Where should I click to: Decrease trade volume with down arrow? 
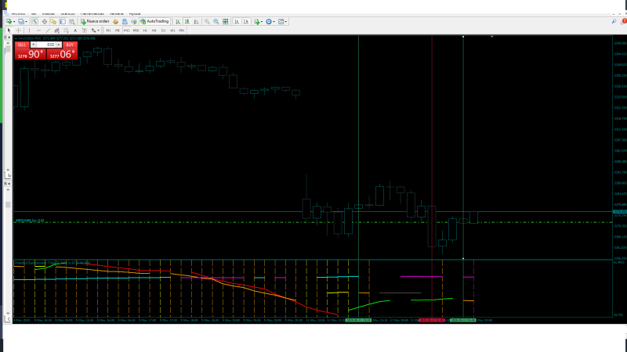33,45
